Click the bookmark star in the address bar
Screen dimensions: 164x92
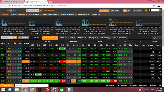tap(154, 6)
